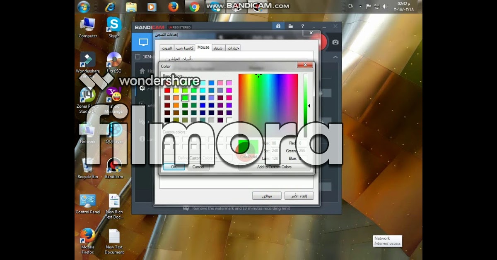
Task: Select the New Text Document file
Action: coord(114,241)
